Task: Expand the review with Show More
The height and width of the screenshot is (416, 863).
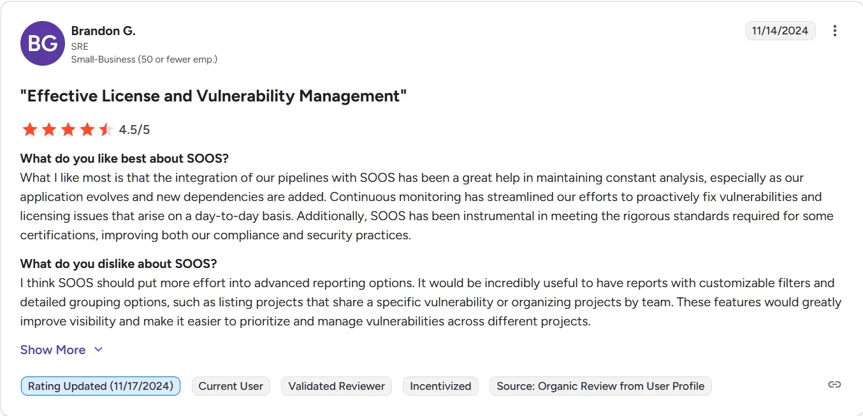Action: pyautogui.click(x=53, y=350)
